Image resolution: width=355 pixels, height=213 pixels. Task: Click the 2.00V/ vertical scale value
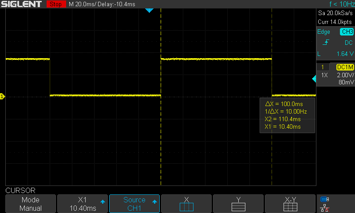345,75
